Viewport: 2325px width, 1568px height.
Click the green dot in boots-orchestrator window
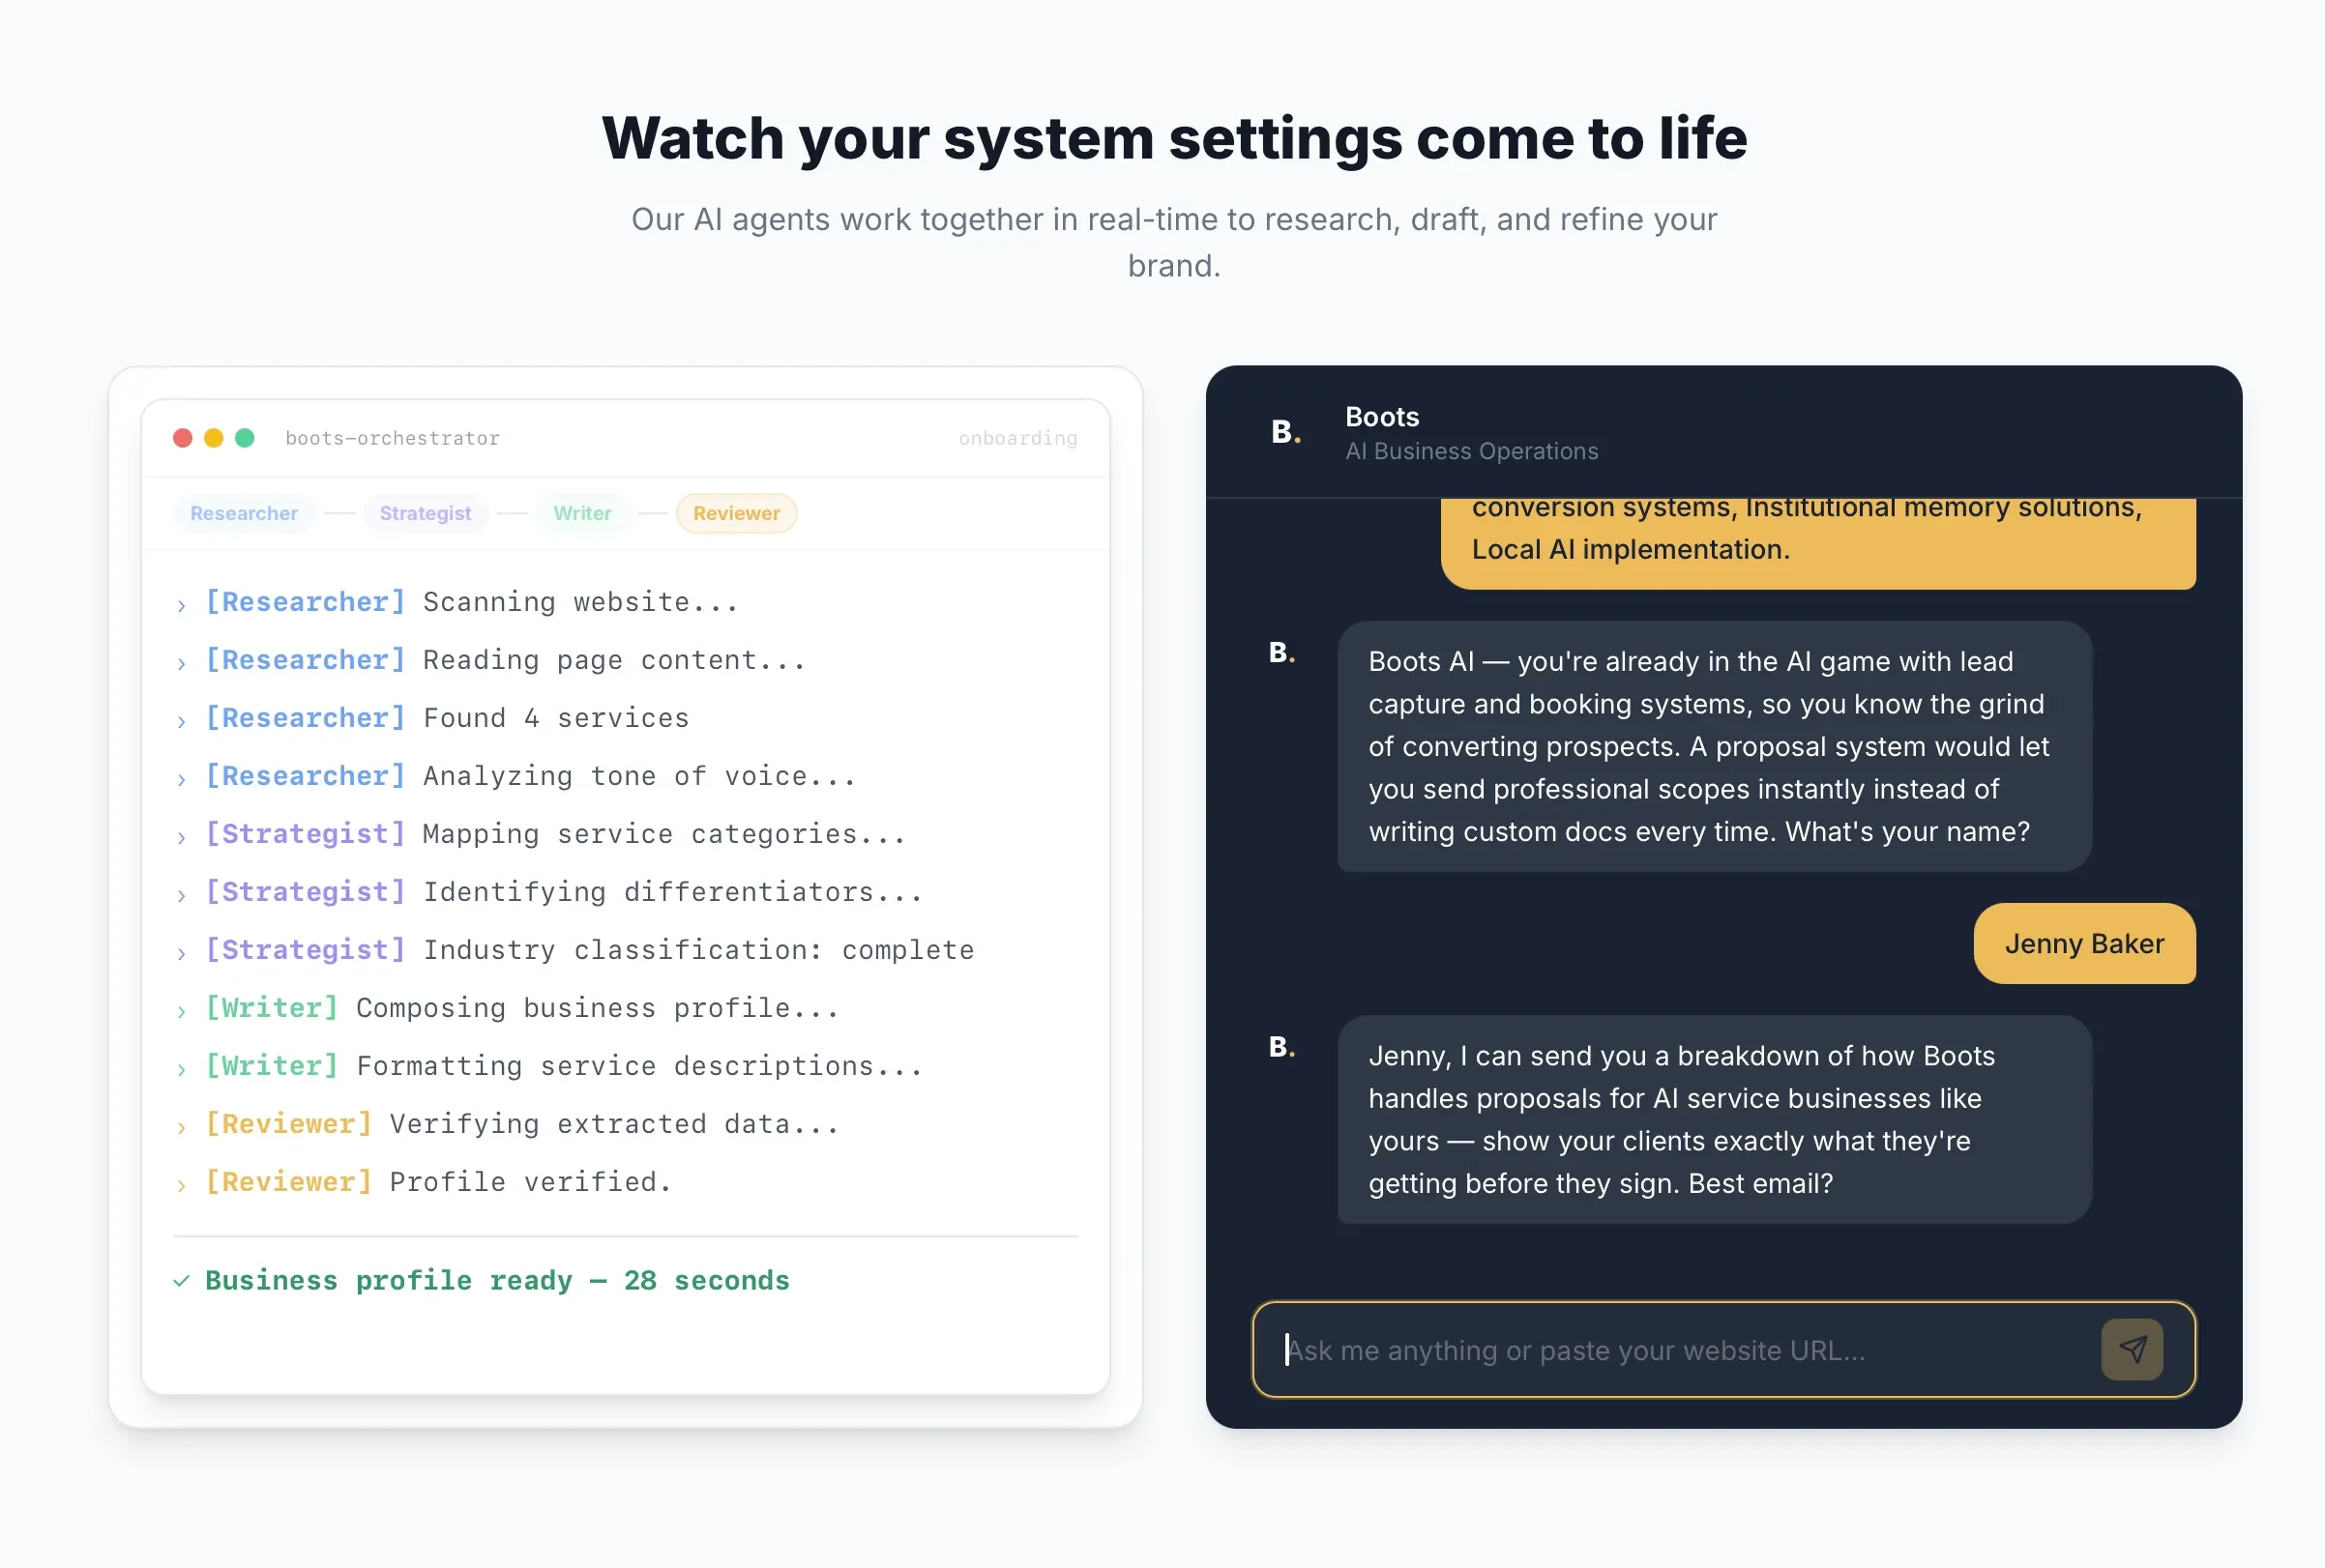point(244,438)
